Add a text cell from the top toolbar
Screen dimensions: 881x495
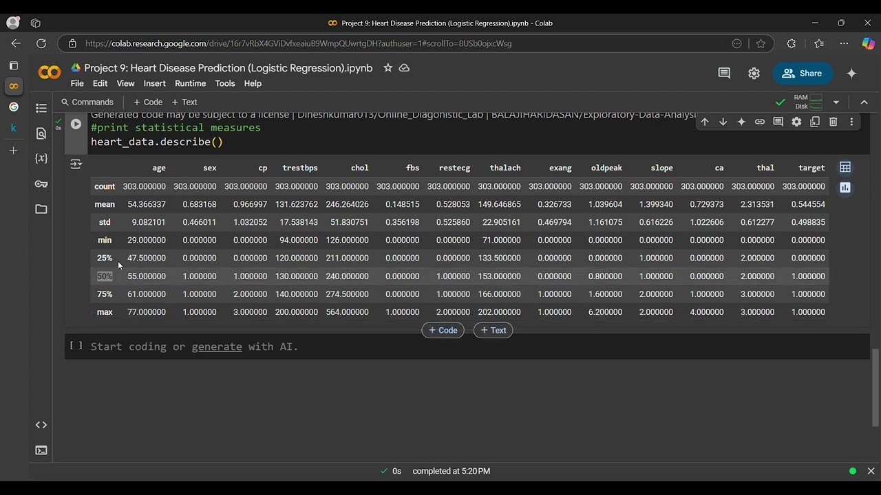[x=184, y=102]
